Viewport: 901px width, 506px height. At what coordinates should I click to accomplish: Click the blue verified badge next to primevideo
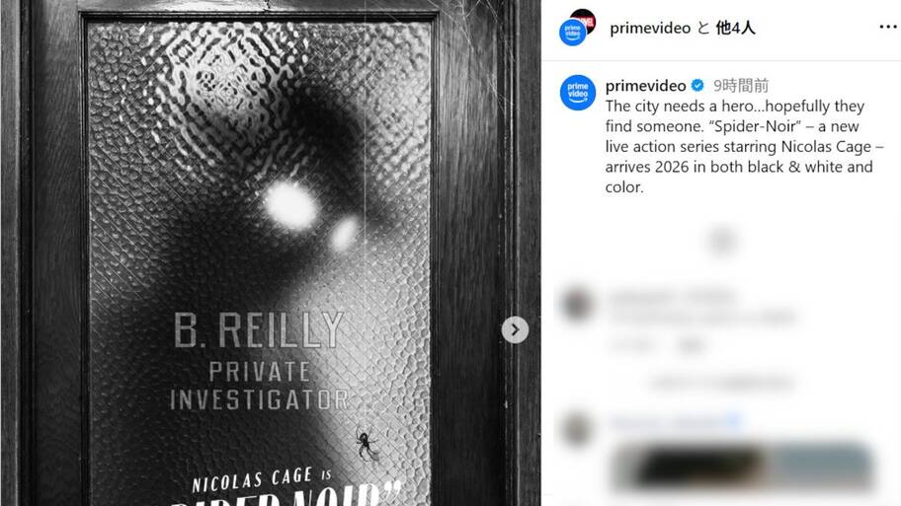pos(697,86)
